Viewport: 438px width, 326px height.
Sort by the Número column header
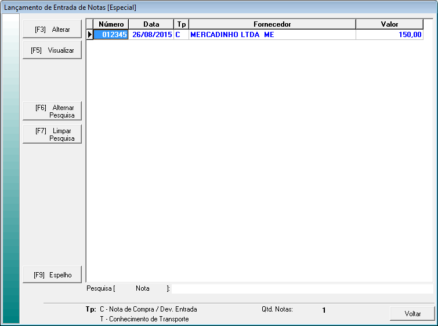(111, 24)
